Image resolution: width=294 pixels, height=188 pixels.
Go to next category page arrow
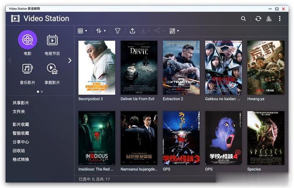coord(70,60)
